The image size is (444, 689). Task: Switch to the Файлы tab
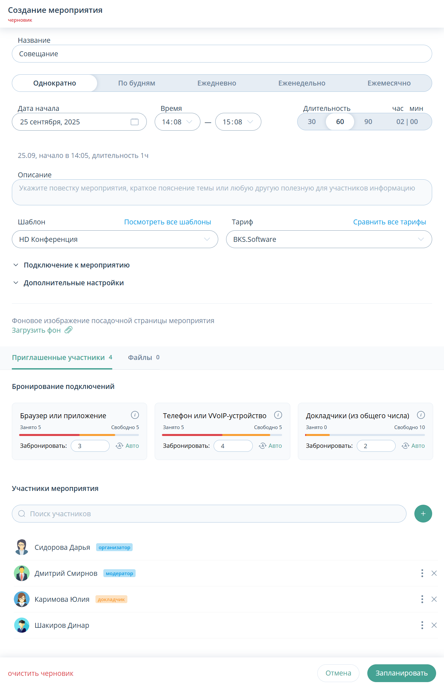(x=144, y=358)
